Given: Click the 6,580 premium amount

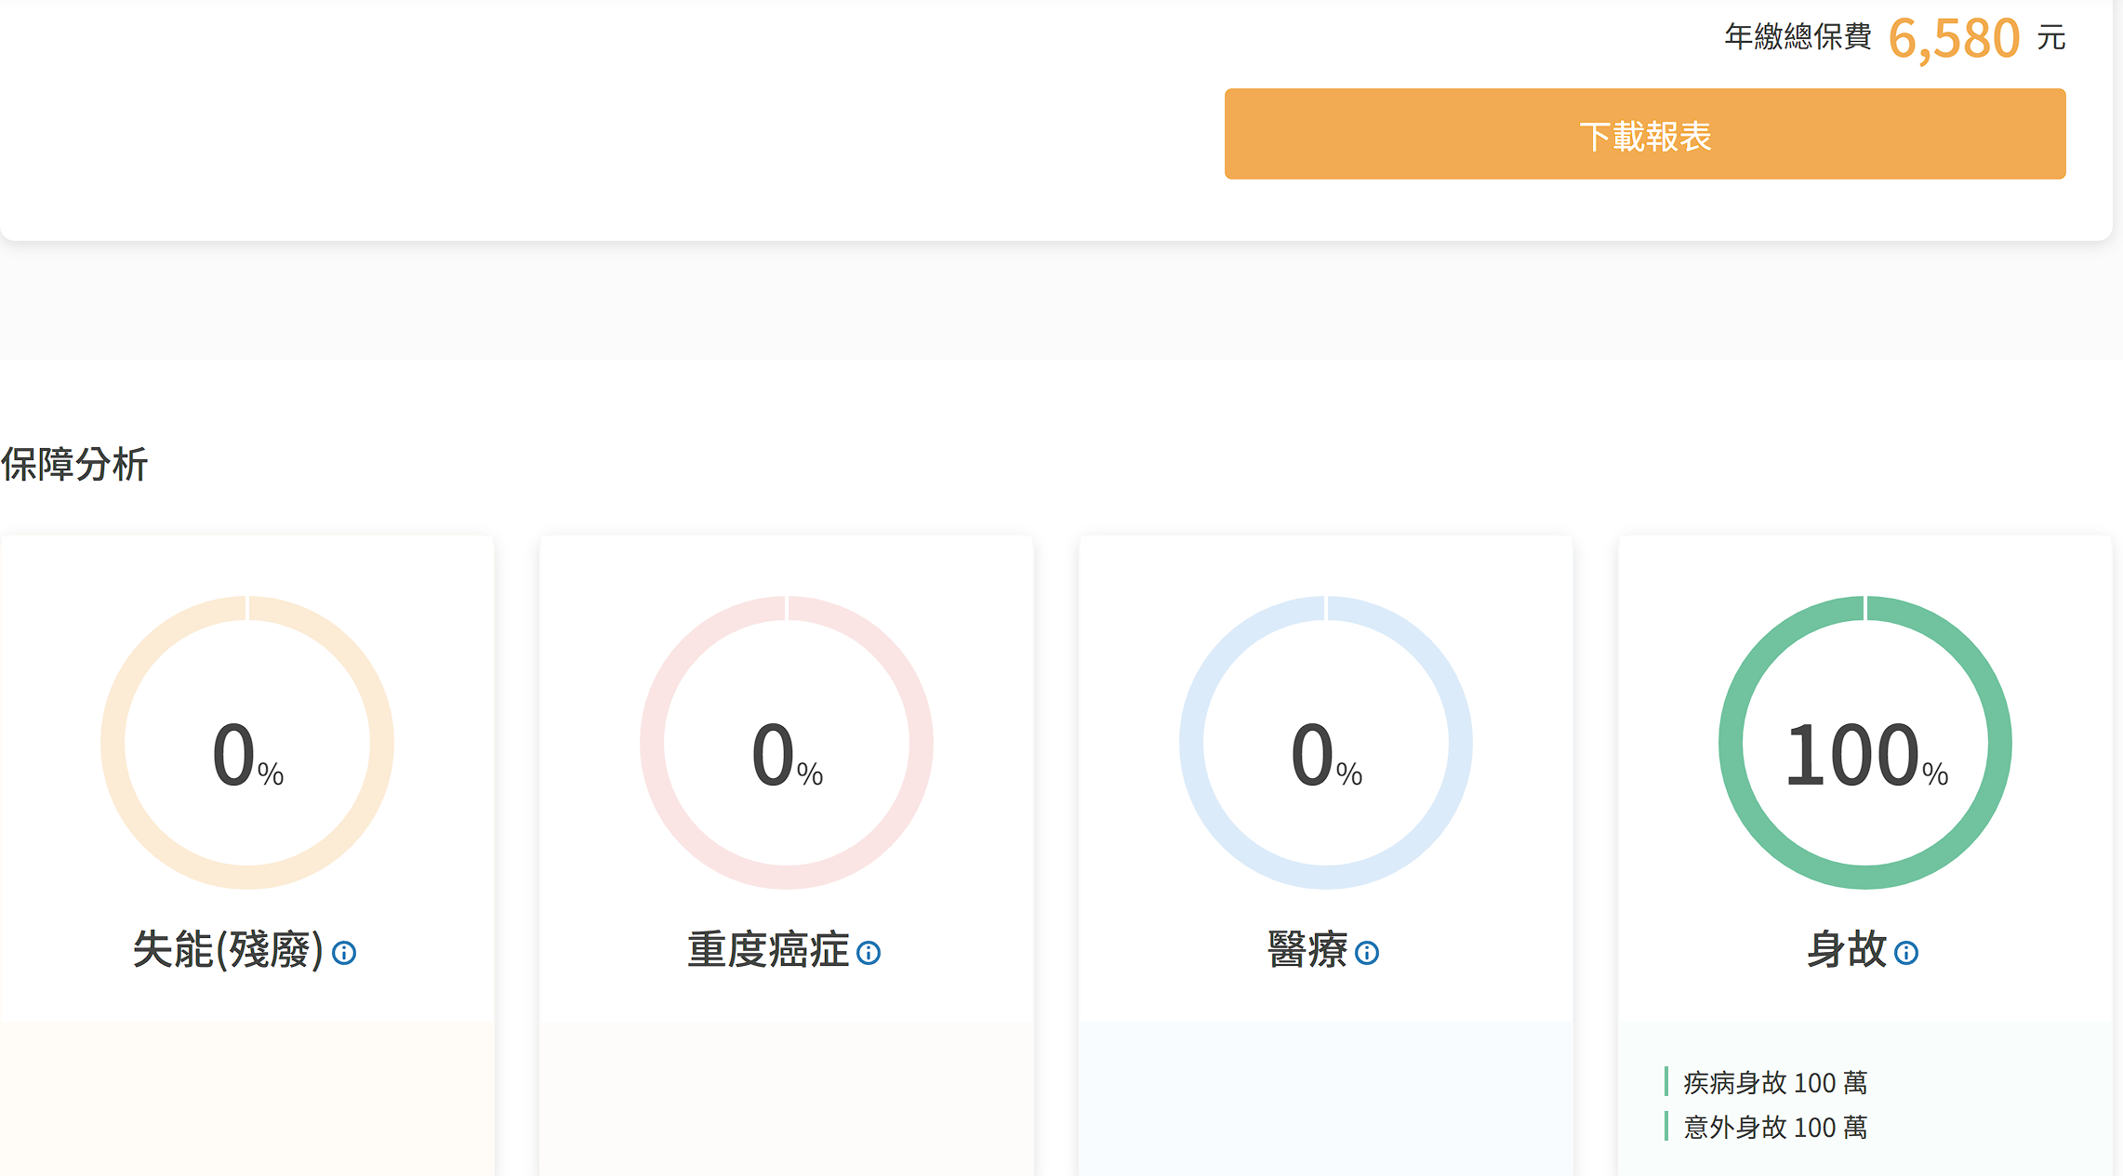Looking at the screenshot, I should [1954, 39].
